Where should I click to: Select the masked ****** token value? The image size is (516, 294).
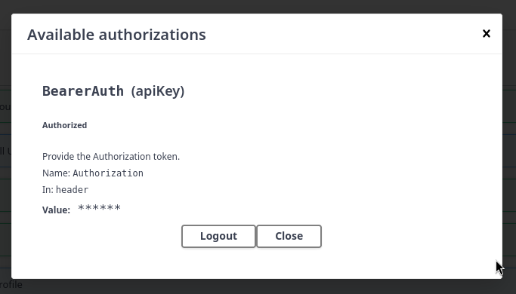point(100,208)
